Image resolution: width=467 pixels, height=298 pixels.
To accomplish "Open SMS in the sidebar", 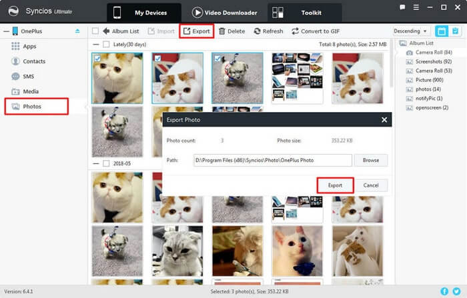I will coord(23,76).
